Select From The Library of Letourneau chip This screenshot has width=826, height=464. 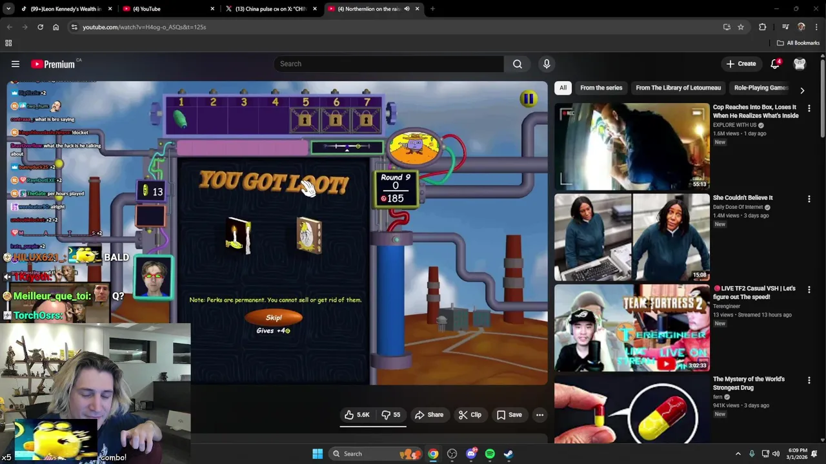tap(678, 88)
